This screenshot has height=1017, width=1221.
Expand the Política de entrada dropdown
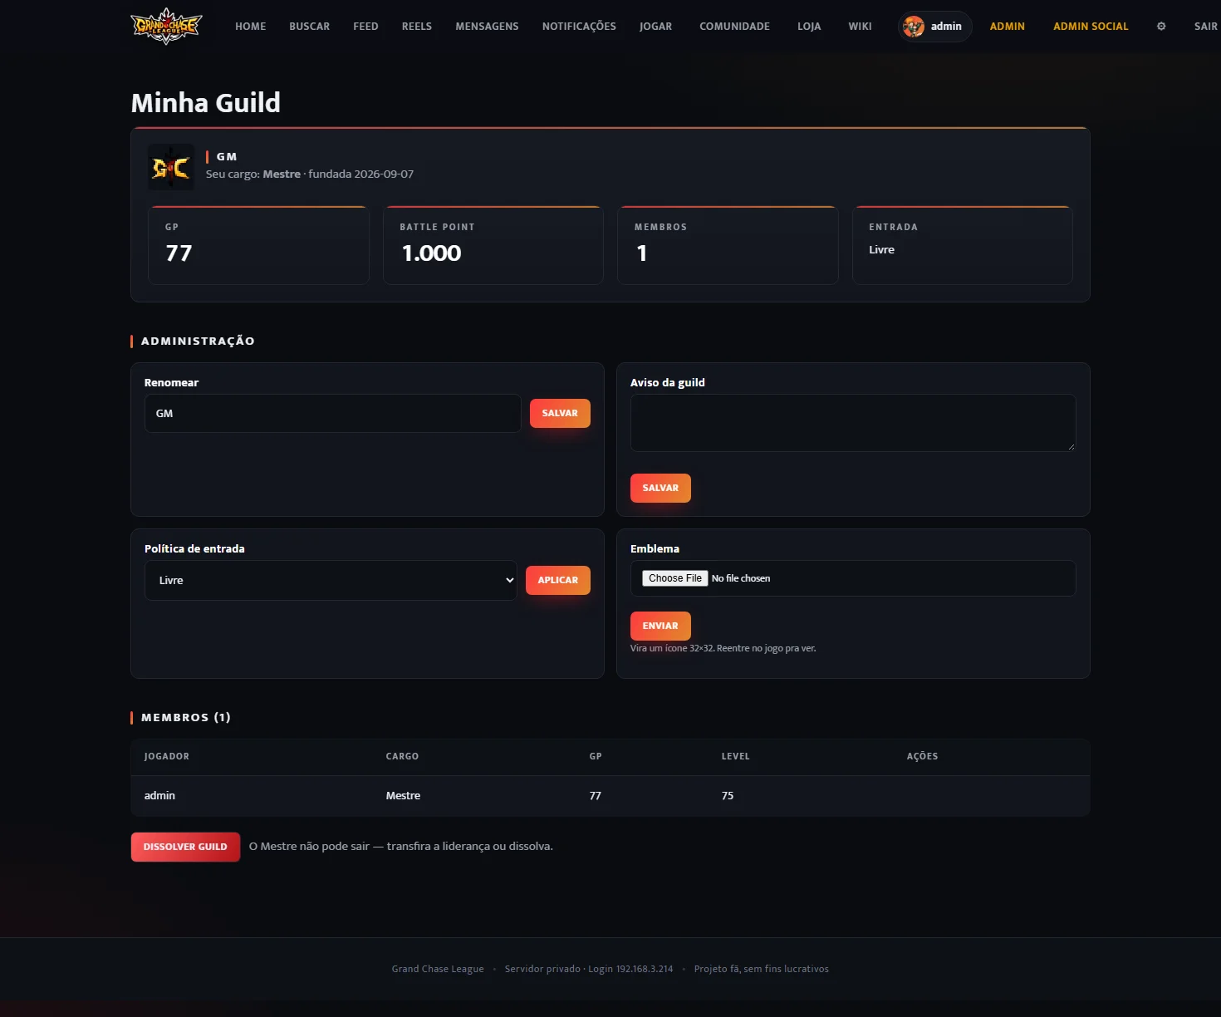331,580
